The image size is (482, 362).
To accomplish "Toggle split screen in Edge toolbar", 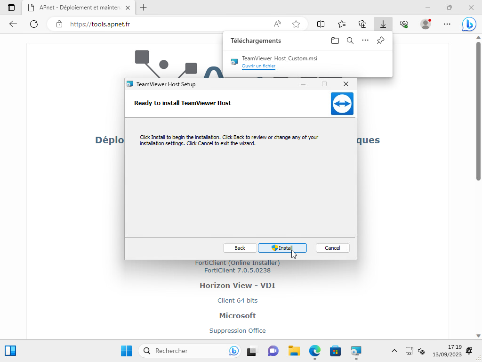I will point(321,24).
